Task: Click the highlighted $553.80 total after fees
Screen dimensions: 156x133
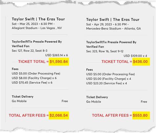Action: tap(141, 116)
